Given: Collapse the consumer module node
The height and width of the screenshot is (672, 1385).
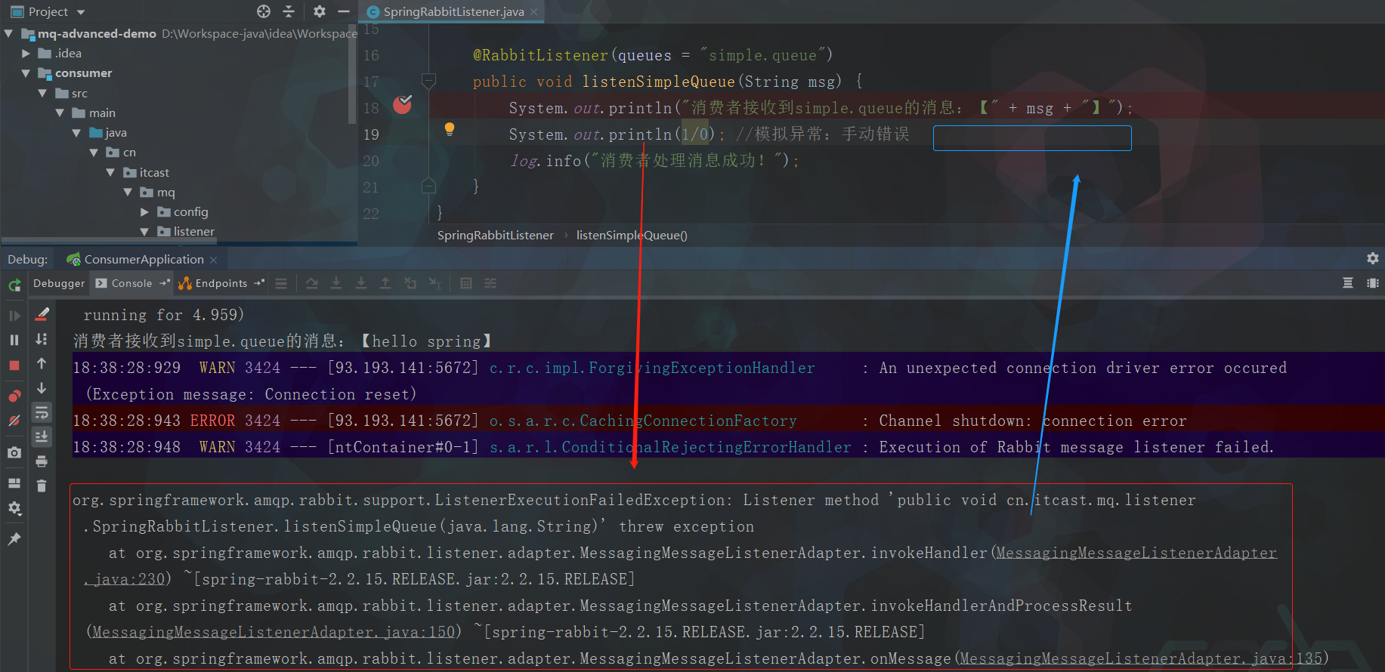Looking at the screenshot, I should coord(26,73).
